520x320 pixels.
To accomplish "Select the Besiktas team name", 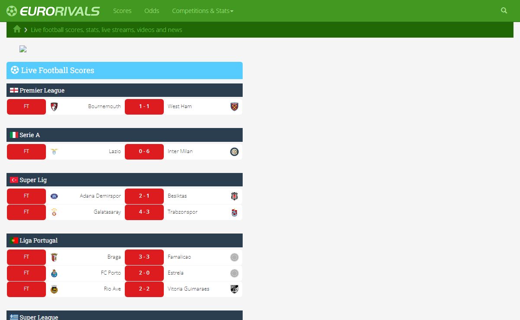I will coord(177,196).
